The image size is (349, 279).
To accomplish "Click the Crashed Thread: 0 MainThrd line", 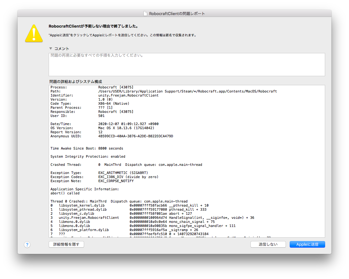I will (x=126, y=165).
